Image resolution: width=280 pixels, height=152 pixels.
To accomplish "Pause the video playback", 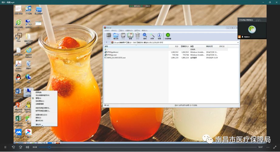I will pyautogui.click(x=5, y=147).
